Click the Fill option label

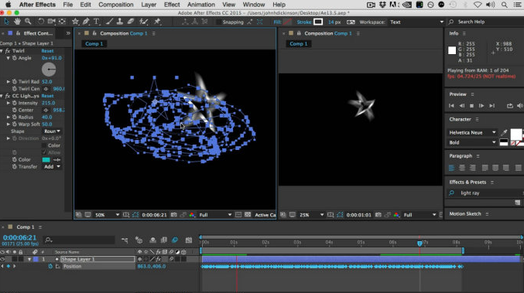pyautogui.click(x=277, y=22)
